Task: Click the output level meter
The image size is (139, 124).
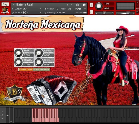Action: pos(125,6)
